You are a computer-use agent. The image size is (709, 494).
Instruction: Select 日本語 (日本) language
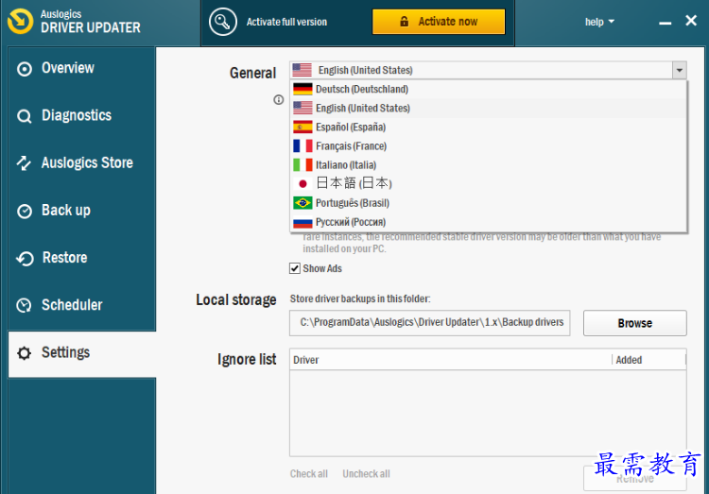coord(488,184)
